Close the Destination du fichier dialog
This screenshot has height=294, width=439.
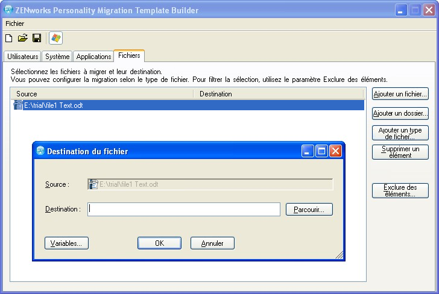tap(336, 151)
